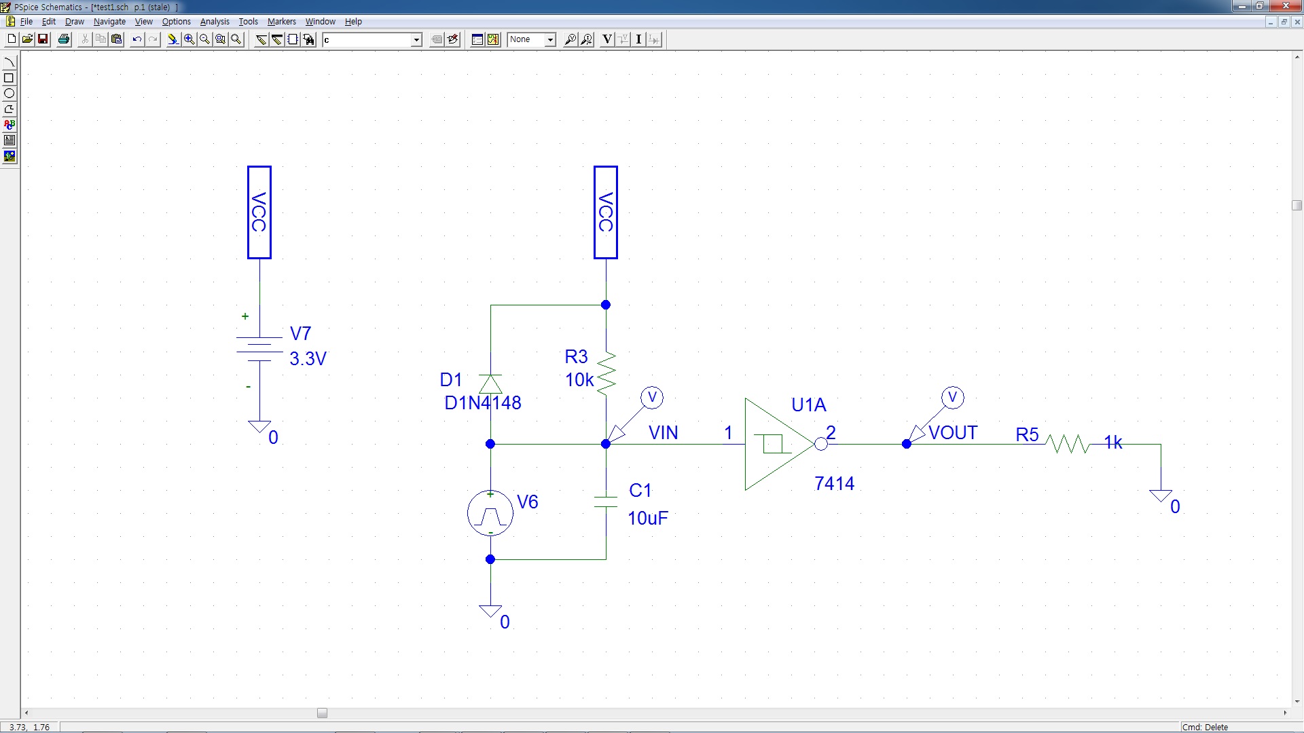
Task: Open the Options menu
Action: 177,22
